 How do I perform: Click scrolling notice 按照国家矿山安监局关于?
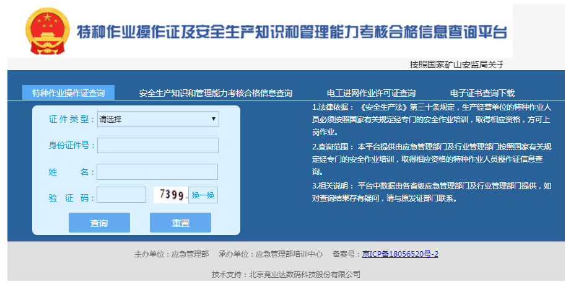(456, 65)
